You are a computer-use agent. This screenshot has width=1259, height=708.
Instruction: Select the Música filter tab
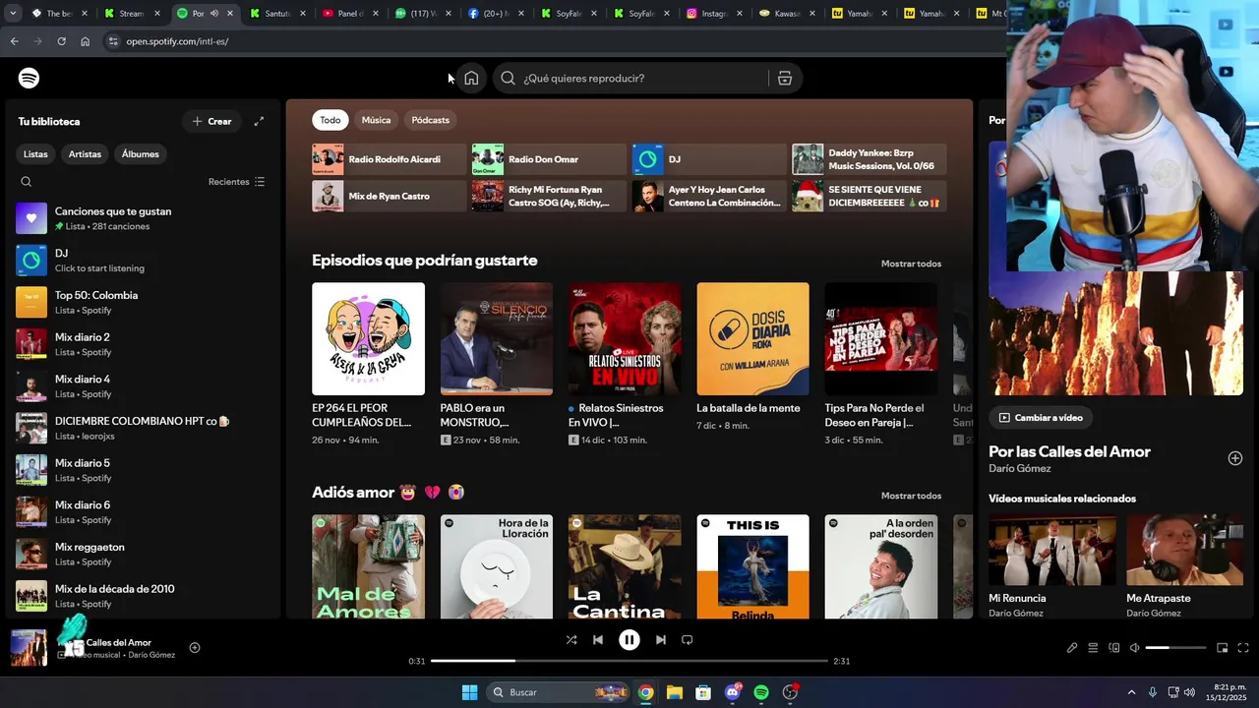coord(376,120)
